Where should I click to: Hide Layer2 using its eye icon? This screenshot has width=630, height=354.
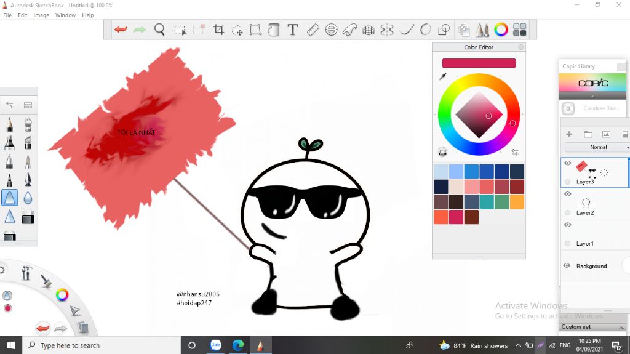tap(567, 194)
